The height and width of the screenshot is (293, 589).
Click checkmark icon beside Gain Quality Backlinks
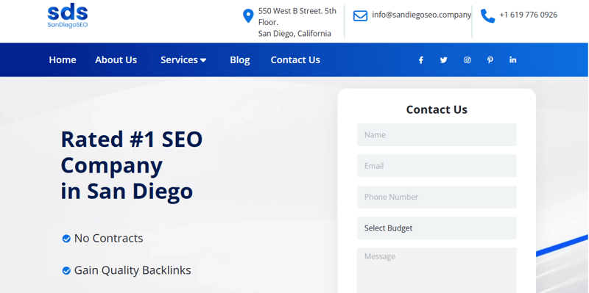[66, 270]
